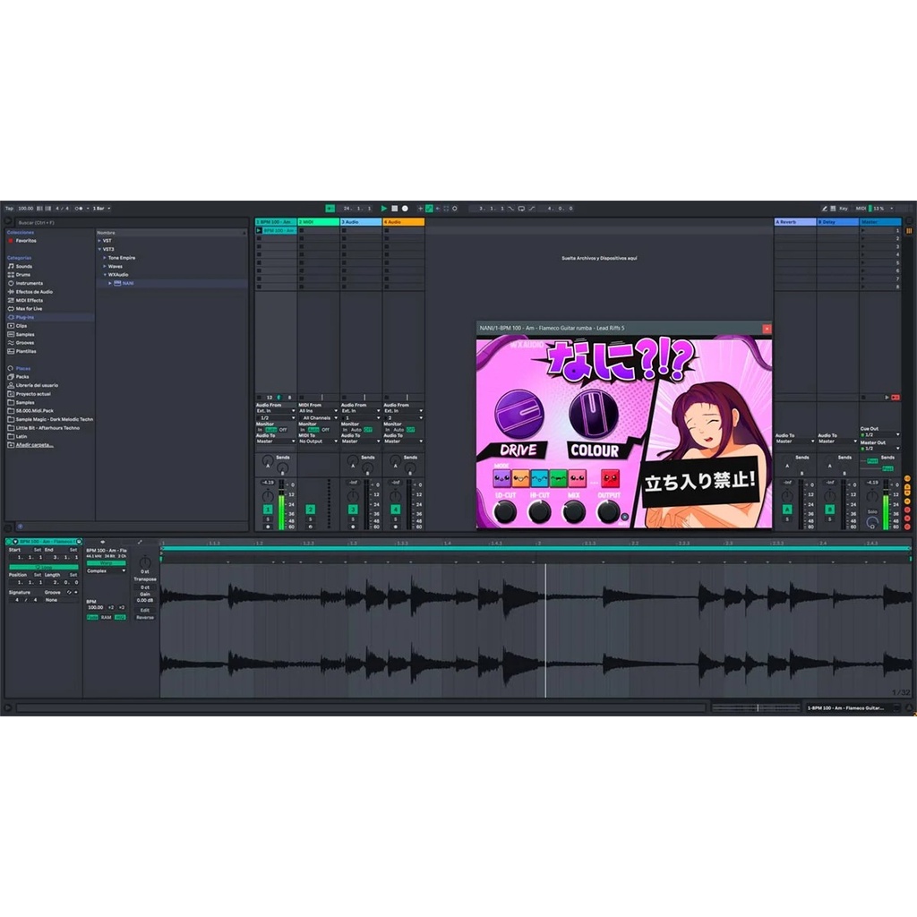The image size is (917, 917).
Task: Select the Plug-Ins category icon
Action: (x=11, y=317)
